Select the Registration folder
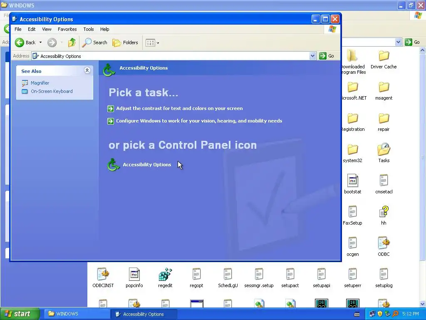Screen dimensions: 426x320 [353, 122]
